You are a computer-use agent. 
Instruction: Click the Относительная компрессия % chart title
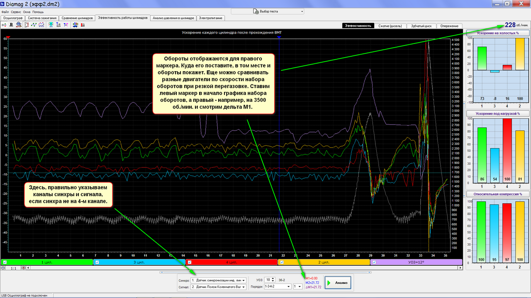point(497,194)
